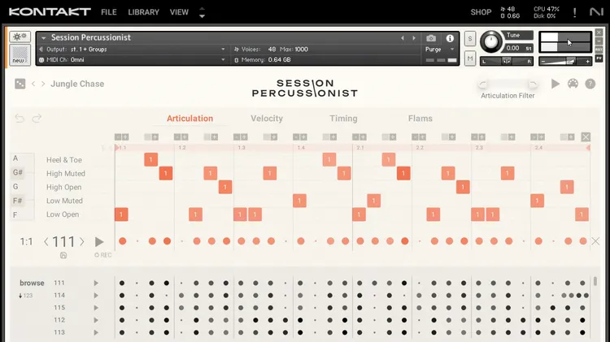The height and width of the screenshot is (342, 610).
Task: Open the help question mark icon
Action: point(590,84)
